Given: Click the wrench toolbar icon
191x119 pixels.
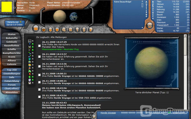Looking at the screenshot, I should pos(64,29).
